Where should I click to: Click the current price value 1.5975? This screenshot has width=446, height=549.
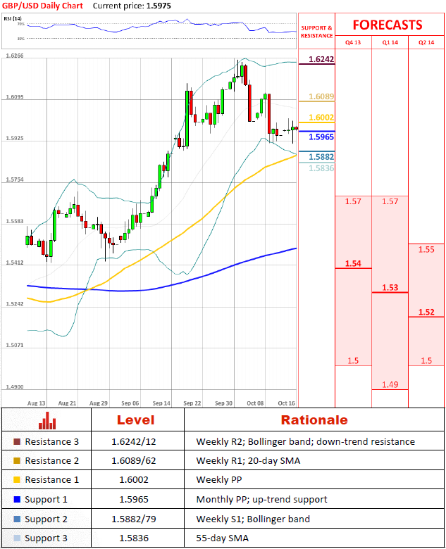[x=159, y=6]
